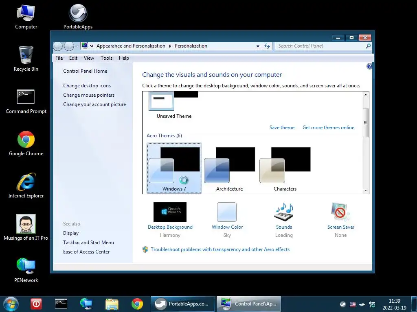The image size is (417, 312).
Task: Select the PENetwork desktop icon
Action: pos(26,270)
